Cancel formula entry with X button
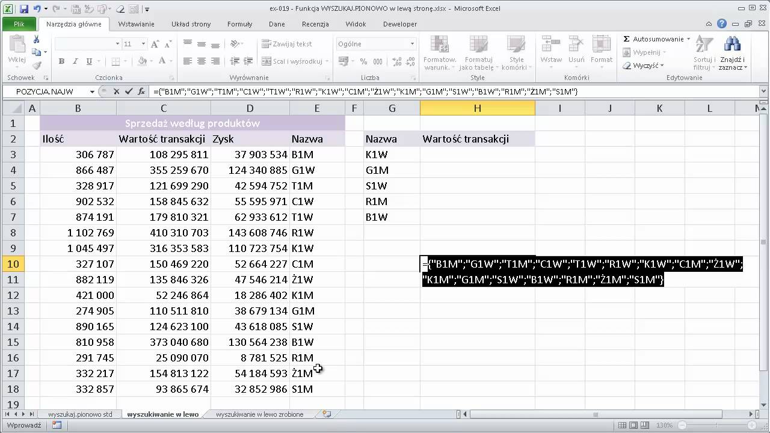 (117, 91)
